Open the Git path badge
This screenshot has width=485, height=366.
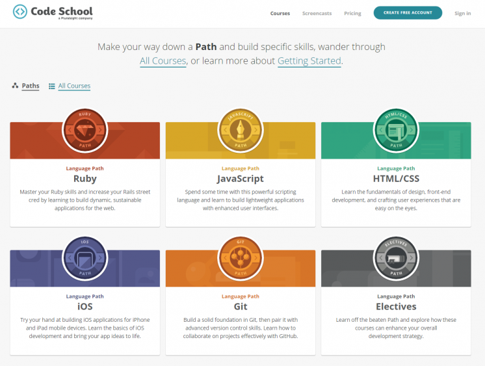[x=241, y=258]
